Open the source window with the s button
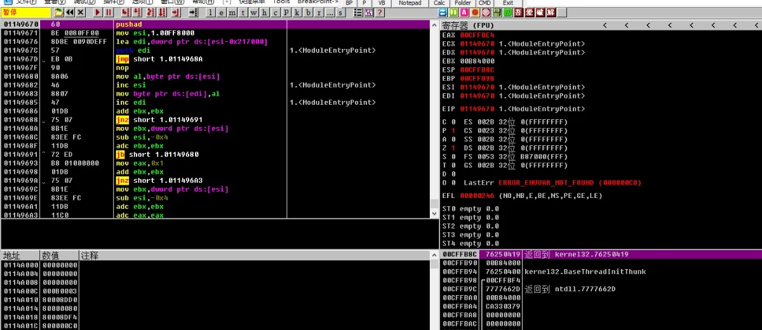 pos(340,12)
